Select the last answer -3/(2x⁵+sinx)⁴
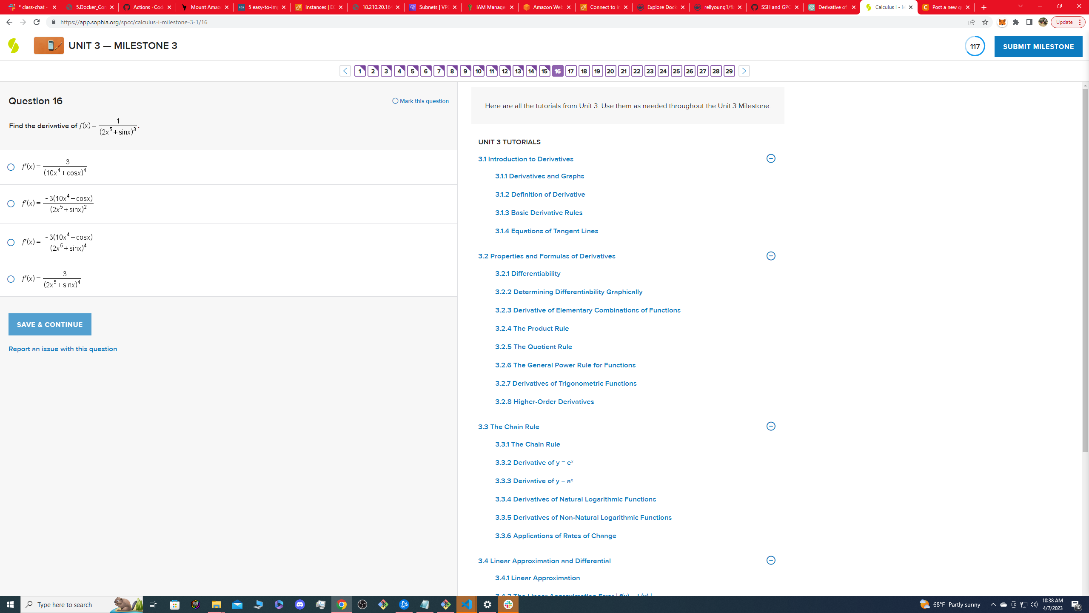The image size is (1089, 613). (x=11, y=279)
